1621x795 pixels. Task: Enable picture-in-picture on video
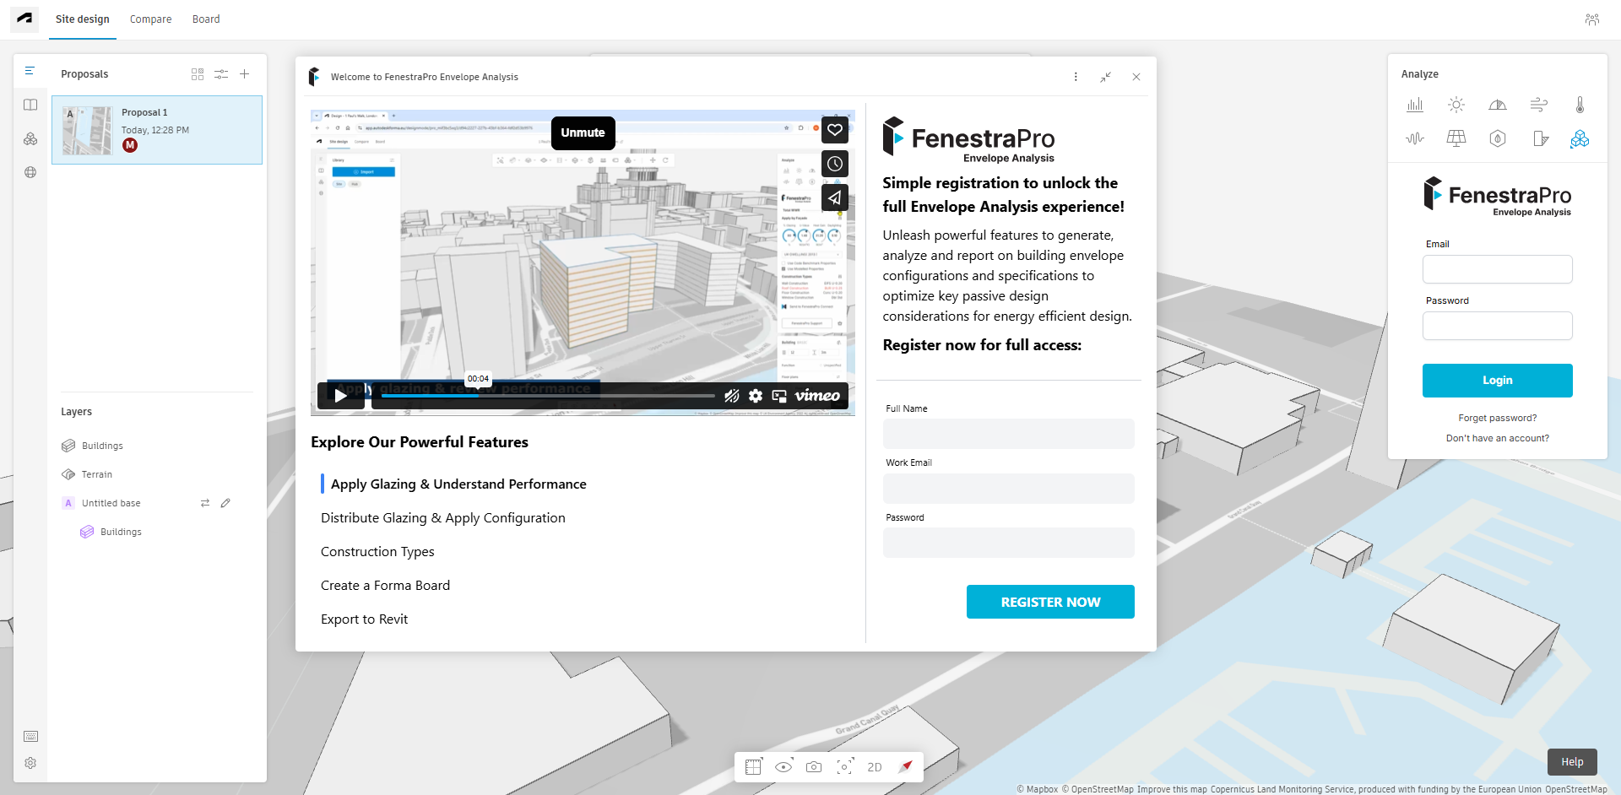tap(779, 396)
